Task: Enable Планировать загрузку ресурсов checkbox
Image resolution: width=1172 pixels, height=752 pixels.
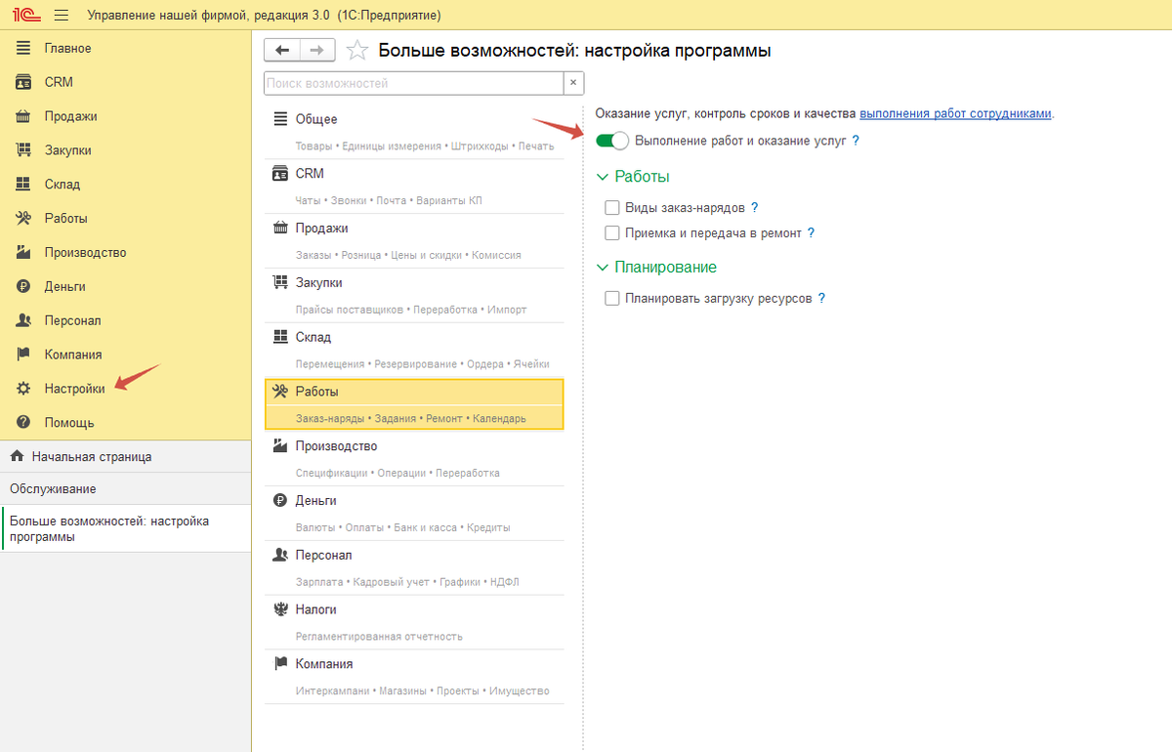Action: [x=612, y=299]
